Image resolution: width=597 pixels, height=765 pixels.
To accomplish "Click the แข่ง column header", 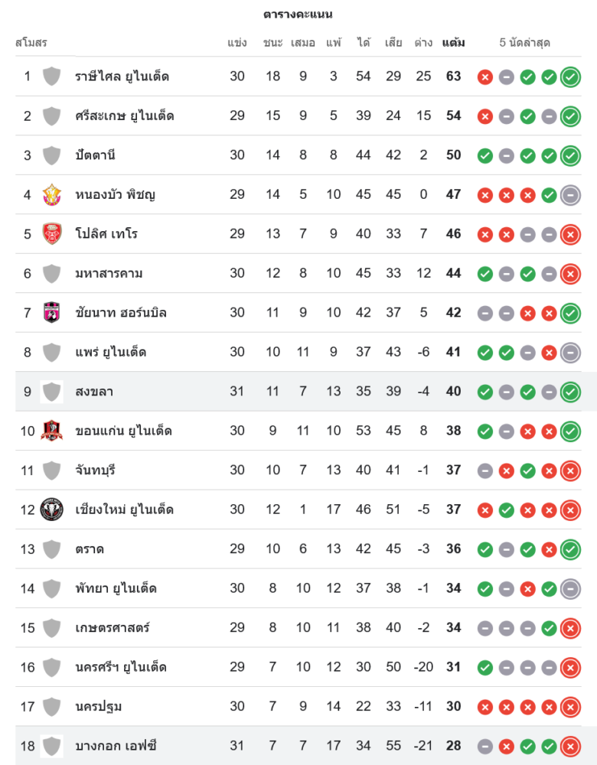I will tap(237, 43).
